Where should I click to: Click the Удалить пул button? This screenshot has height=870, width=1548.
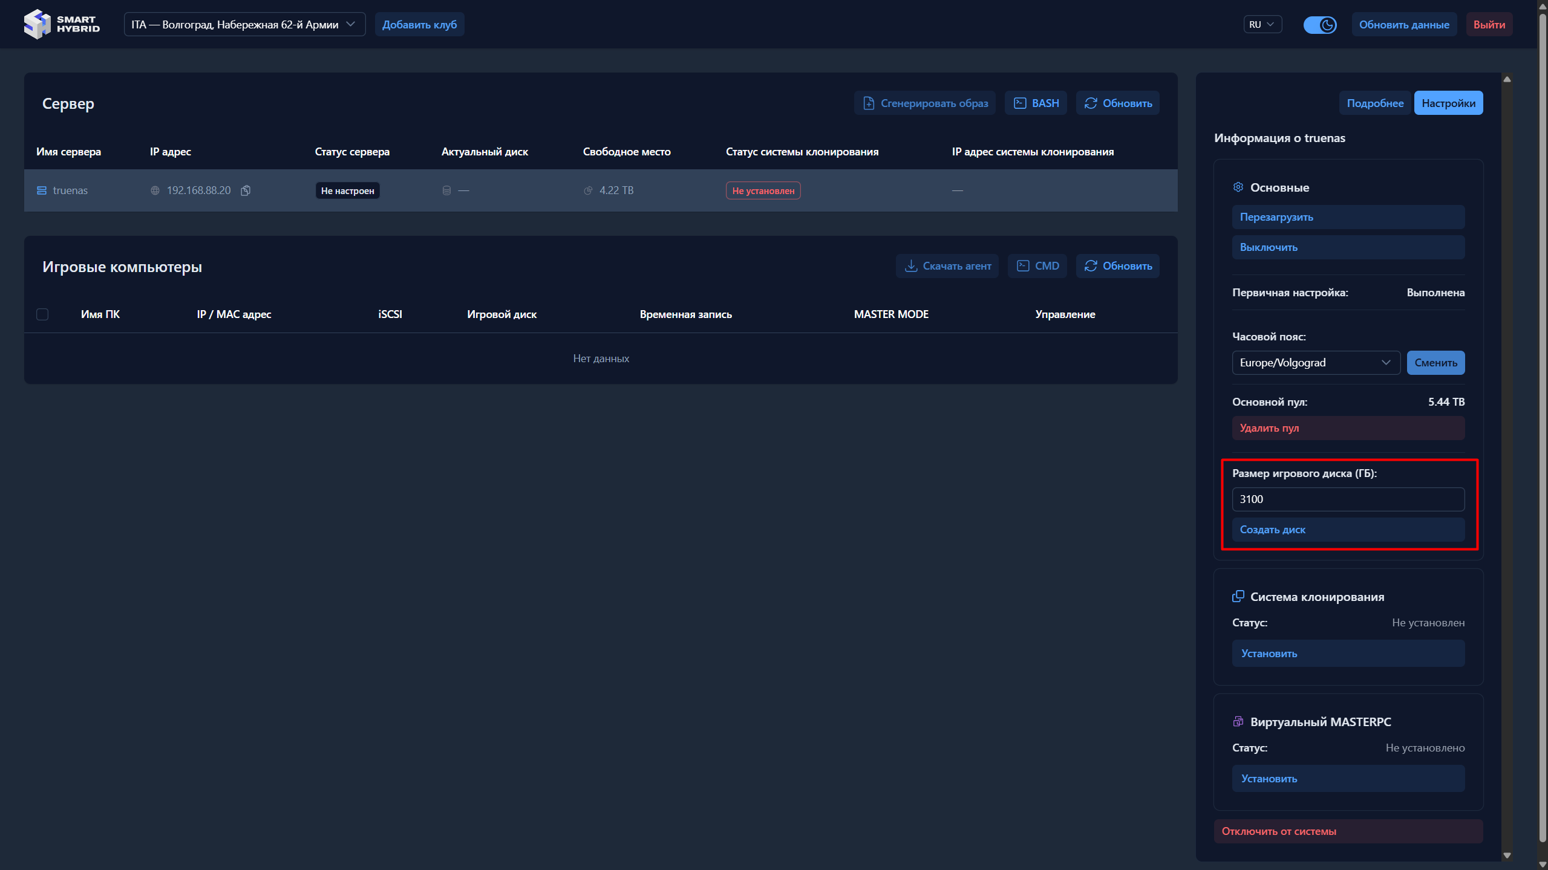tap(1348, 428)
